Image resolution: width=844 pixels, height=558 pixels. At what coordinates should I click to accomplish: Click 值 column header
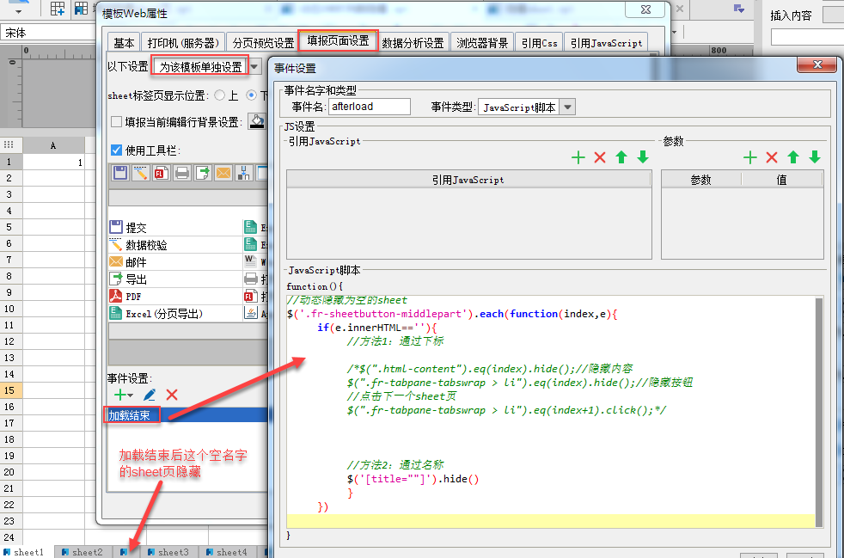(x=781, y=180)
